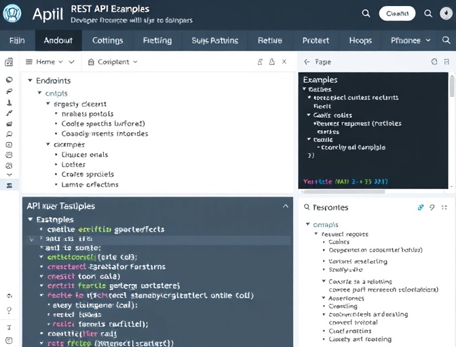The width and height of the screenshot is (456, 347).
Task: Click the X icon in the editor toolbar
Action: point(284,62)
